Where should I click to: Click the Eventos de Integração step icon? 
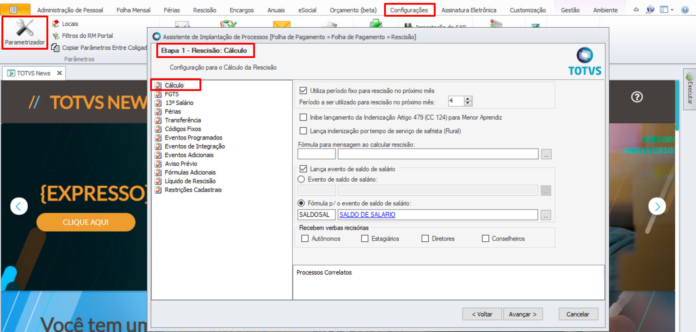click(x=158, y=146)
